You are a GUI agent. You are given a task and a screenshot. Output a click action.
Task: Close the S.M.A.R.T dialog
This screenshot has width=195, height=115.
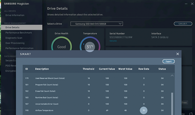pyautogui.click(x=178, y=54)
